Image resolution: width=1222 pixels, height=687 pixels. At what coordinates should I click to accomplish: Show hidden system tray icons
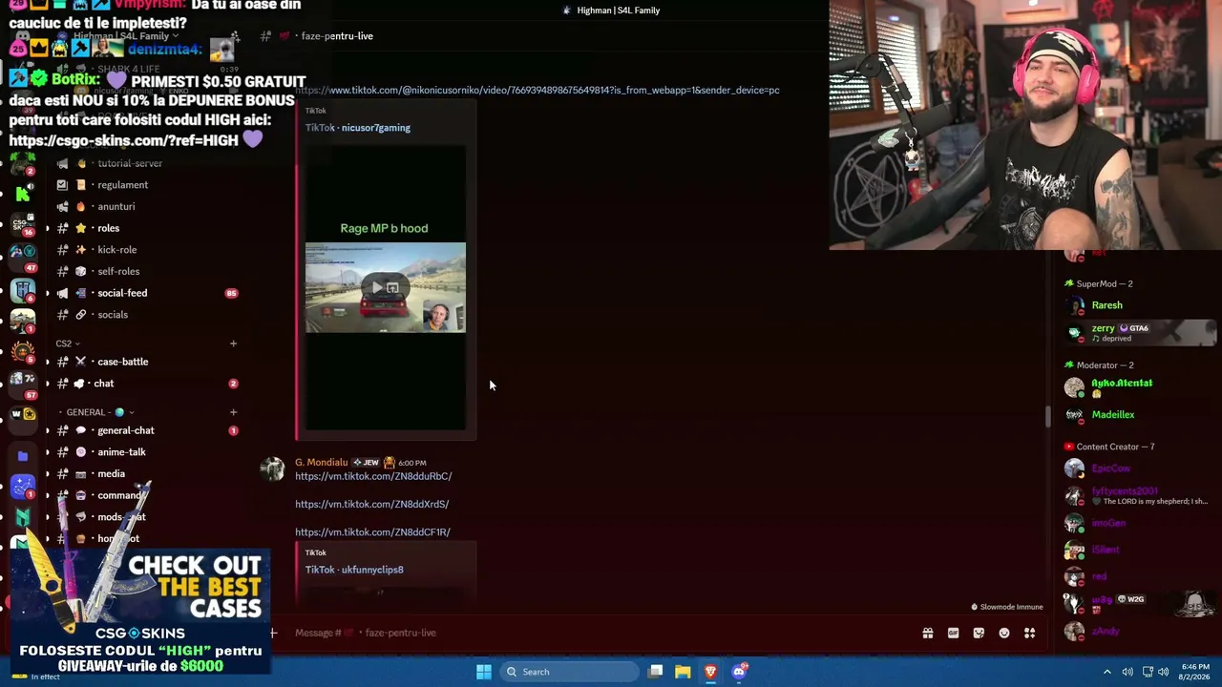tap(1107, 672)
